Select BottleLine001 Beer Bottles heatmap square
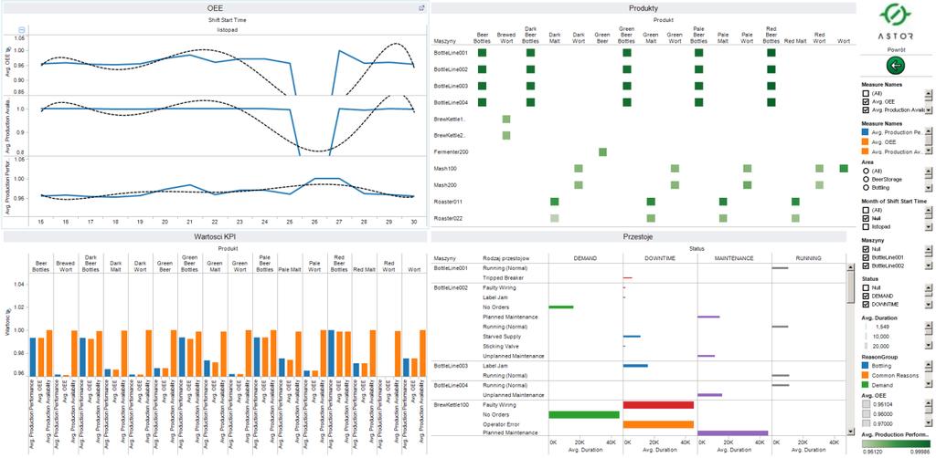The height and width of the screenshot is (458, 936). click(x=483, y=53)
